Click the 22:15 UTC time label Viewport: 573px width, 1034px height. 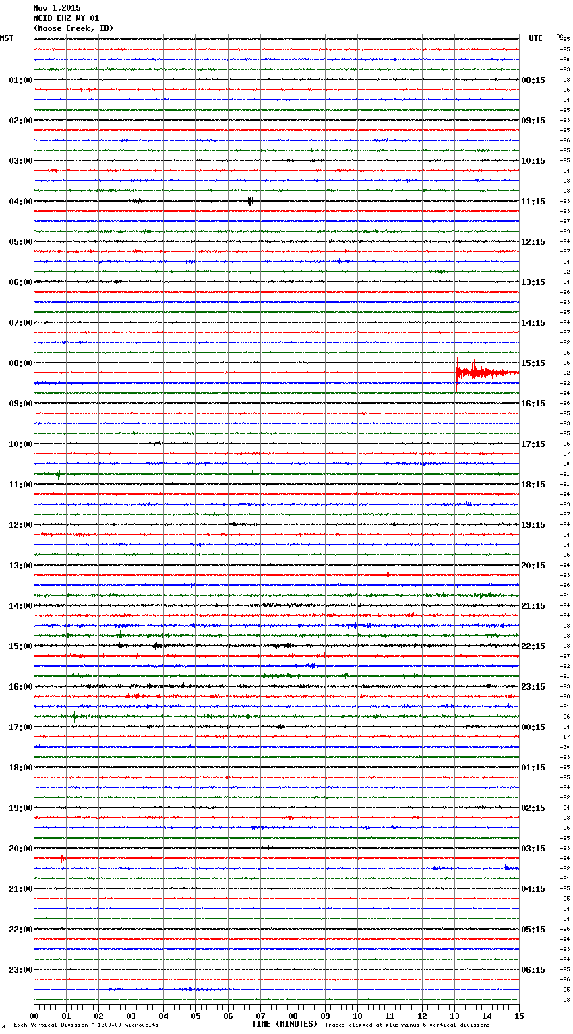tap(533, 646)
